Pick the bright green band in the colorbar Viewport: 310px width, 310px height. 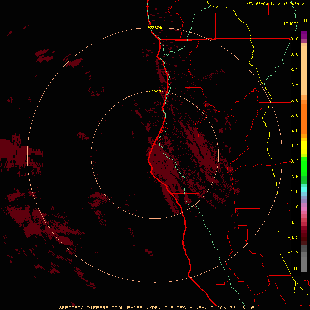(x=304, y=166)
